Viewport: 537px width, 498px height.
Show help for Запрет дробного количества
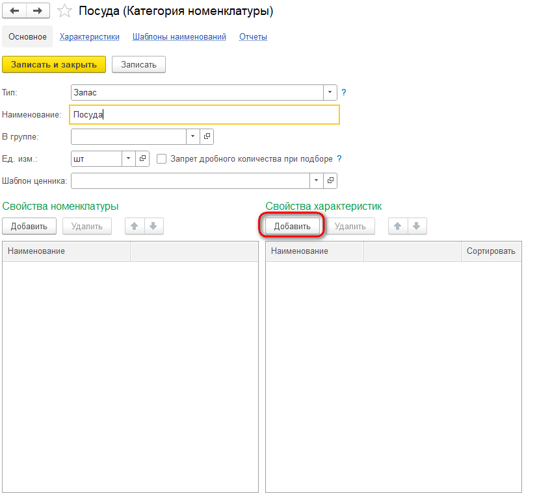[x=339, y=158]
